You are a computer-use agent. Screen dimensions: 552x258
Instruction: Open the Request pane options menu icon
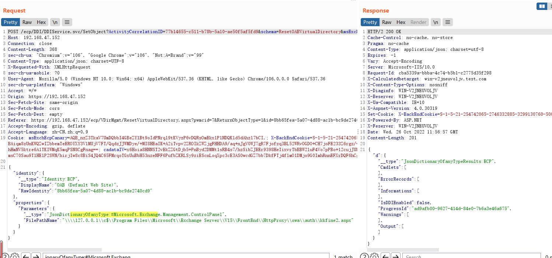point(67,22)
